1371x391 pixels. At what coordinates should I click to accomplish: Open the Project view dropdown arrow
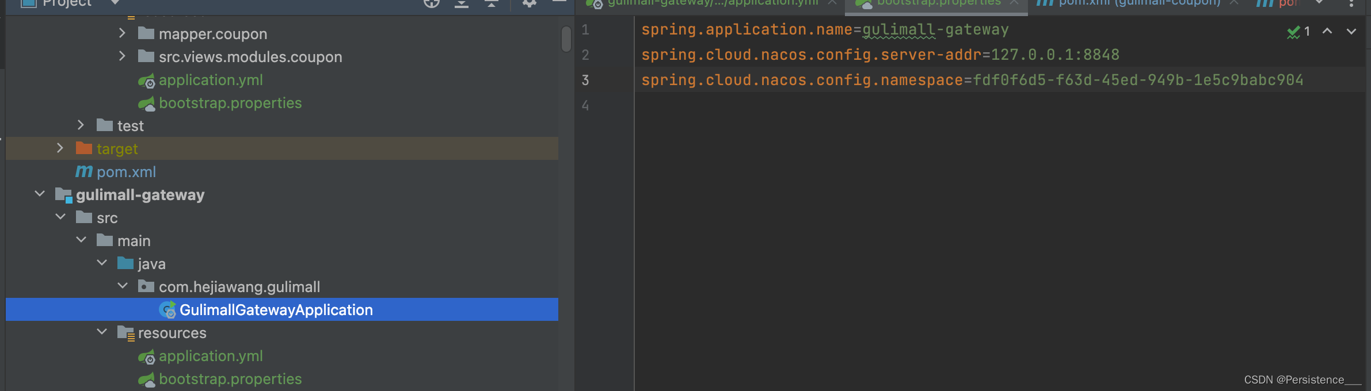[115, 3]
